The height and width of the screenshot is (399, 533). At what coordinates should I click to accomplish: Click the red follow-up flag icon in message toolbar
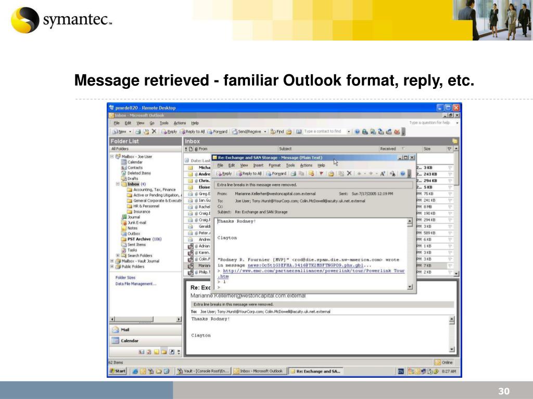tap(321, 174)
